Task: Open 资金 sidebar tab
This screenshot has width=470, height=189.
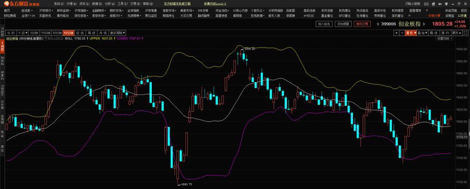Action: (x=2, y=133)
